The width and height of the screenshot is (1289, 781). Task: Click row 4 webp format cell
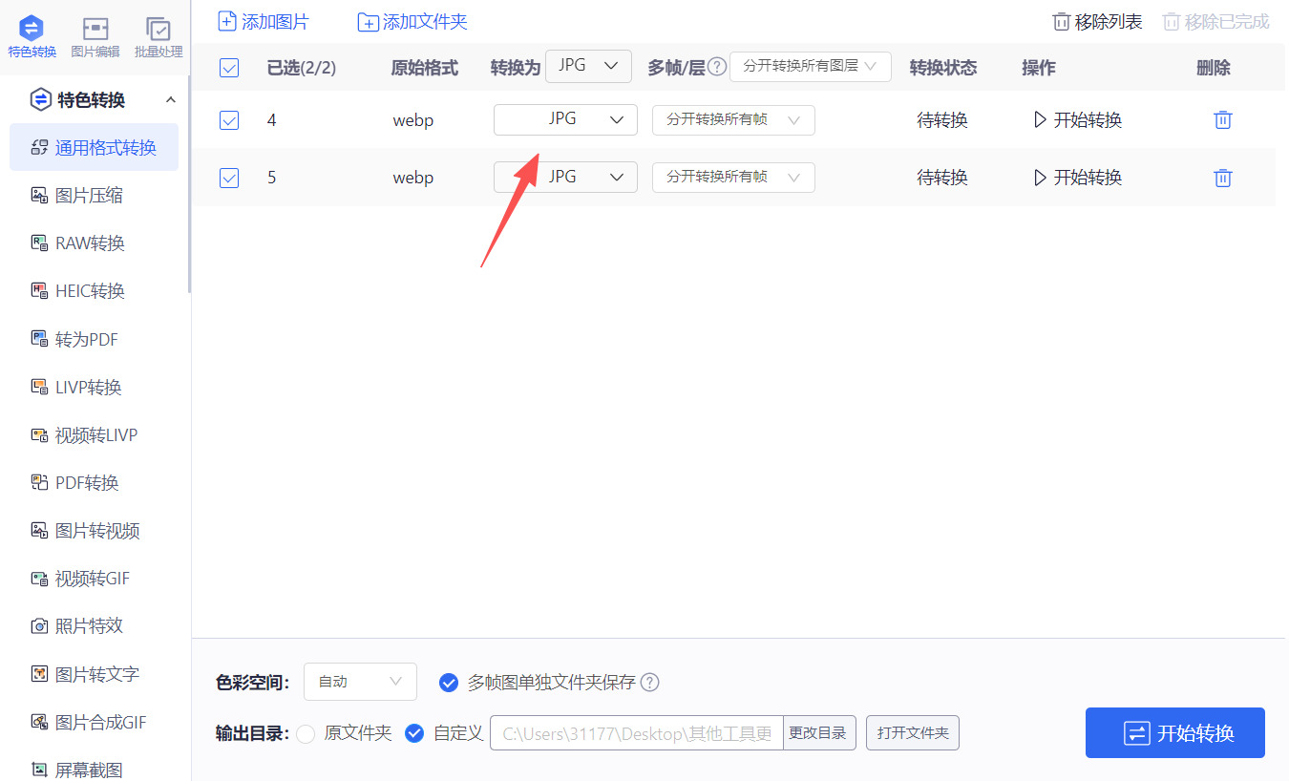coord(413,121)
